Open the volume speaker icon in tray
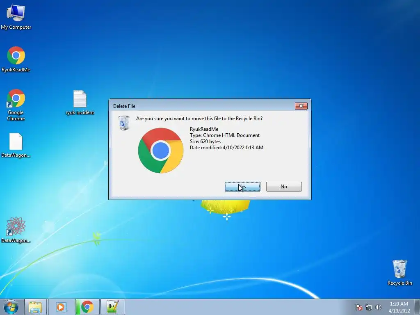Image resolution: width=420 pixels, height=315 pixels. pos(378,307)
